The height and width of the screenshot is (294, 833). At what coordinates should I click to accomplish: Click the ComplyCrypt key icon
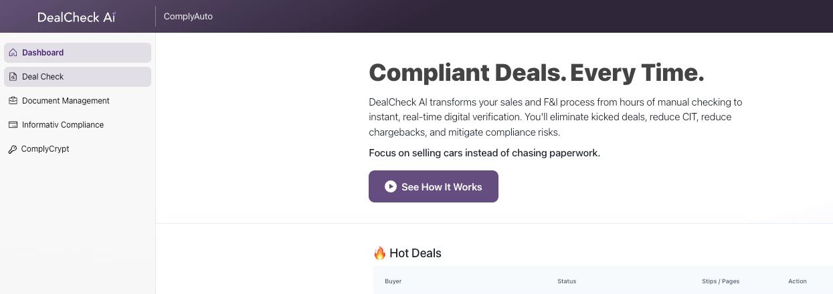coord(13,150)
